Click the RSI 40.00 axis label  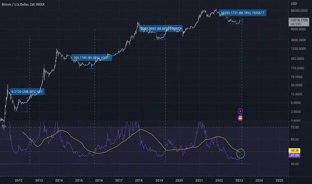tap(295, 164)
